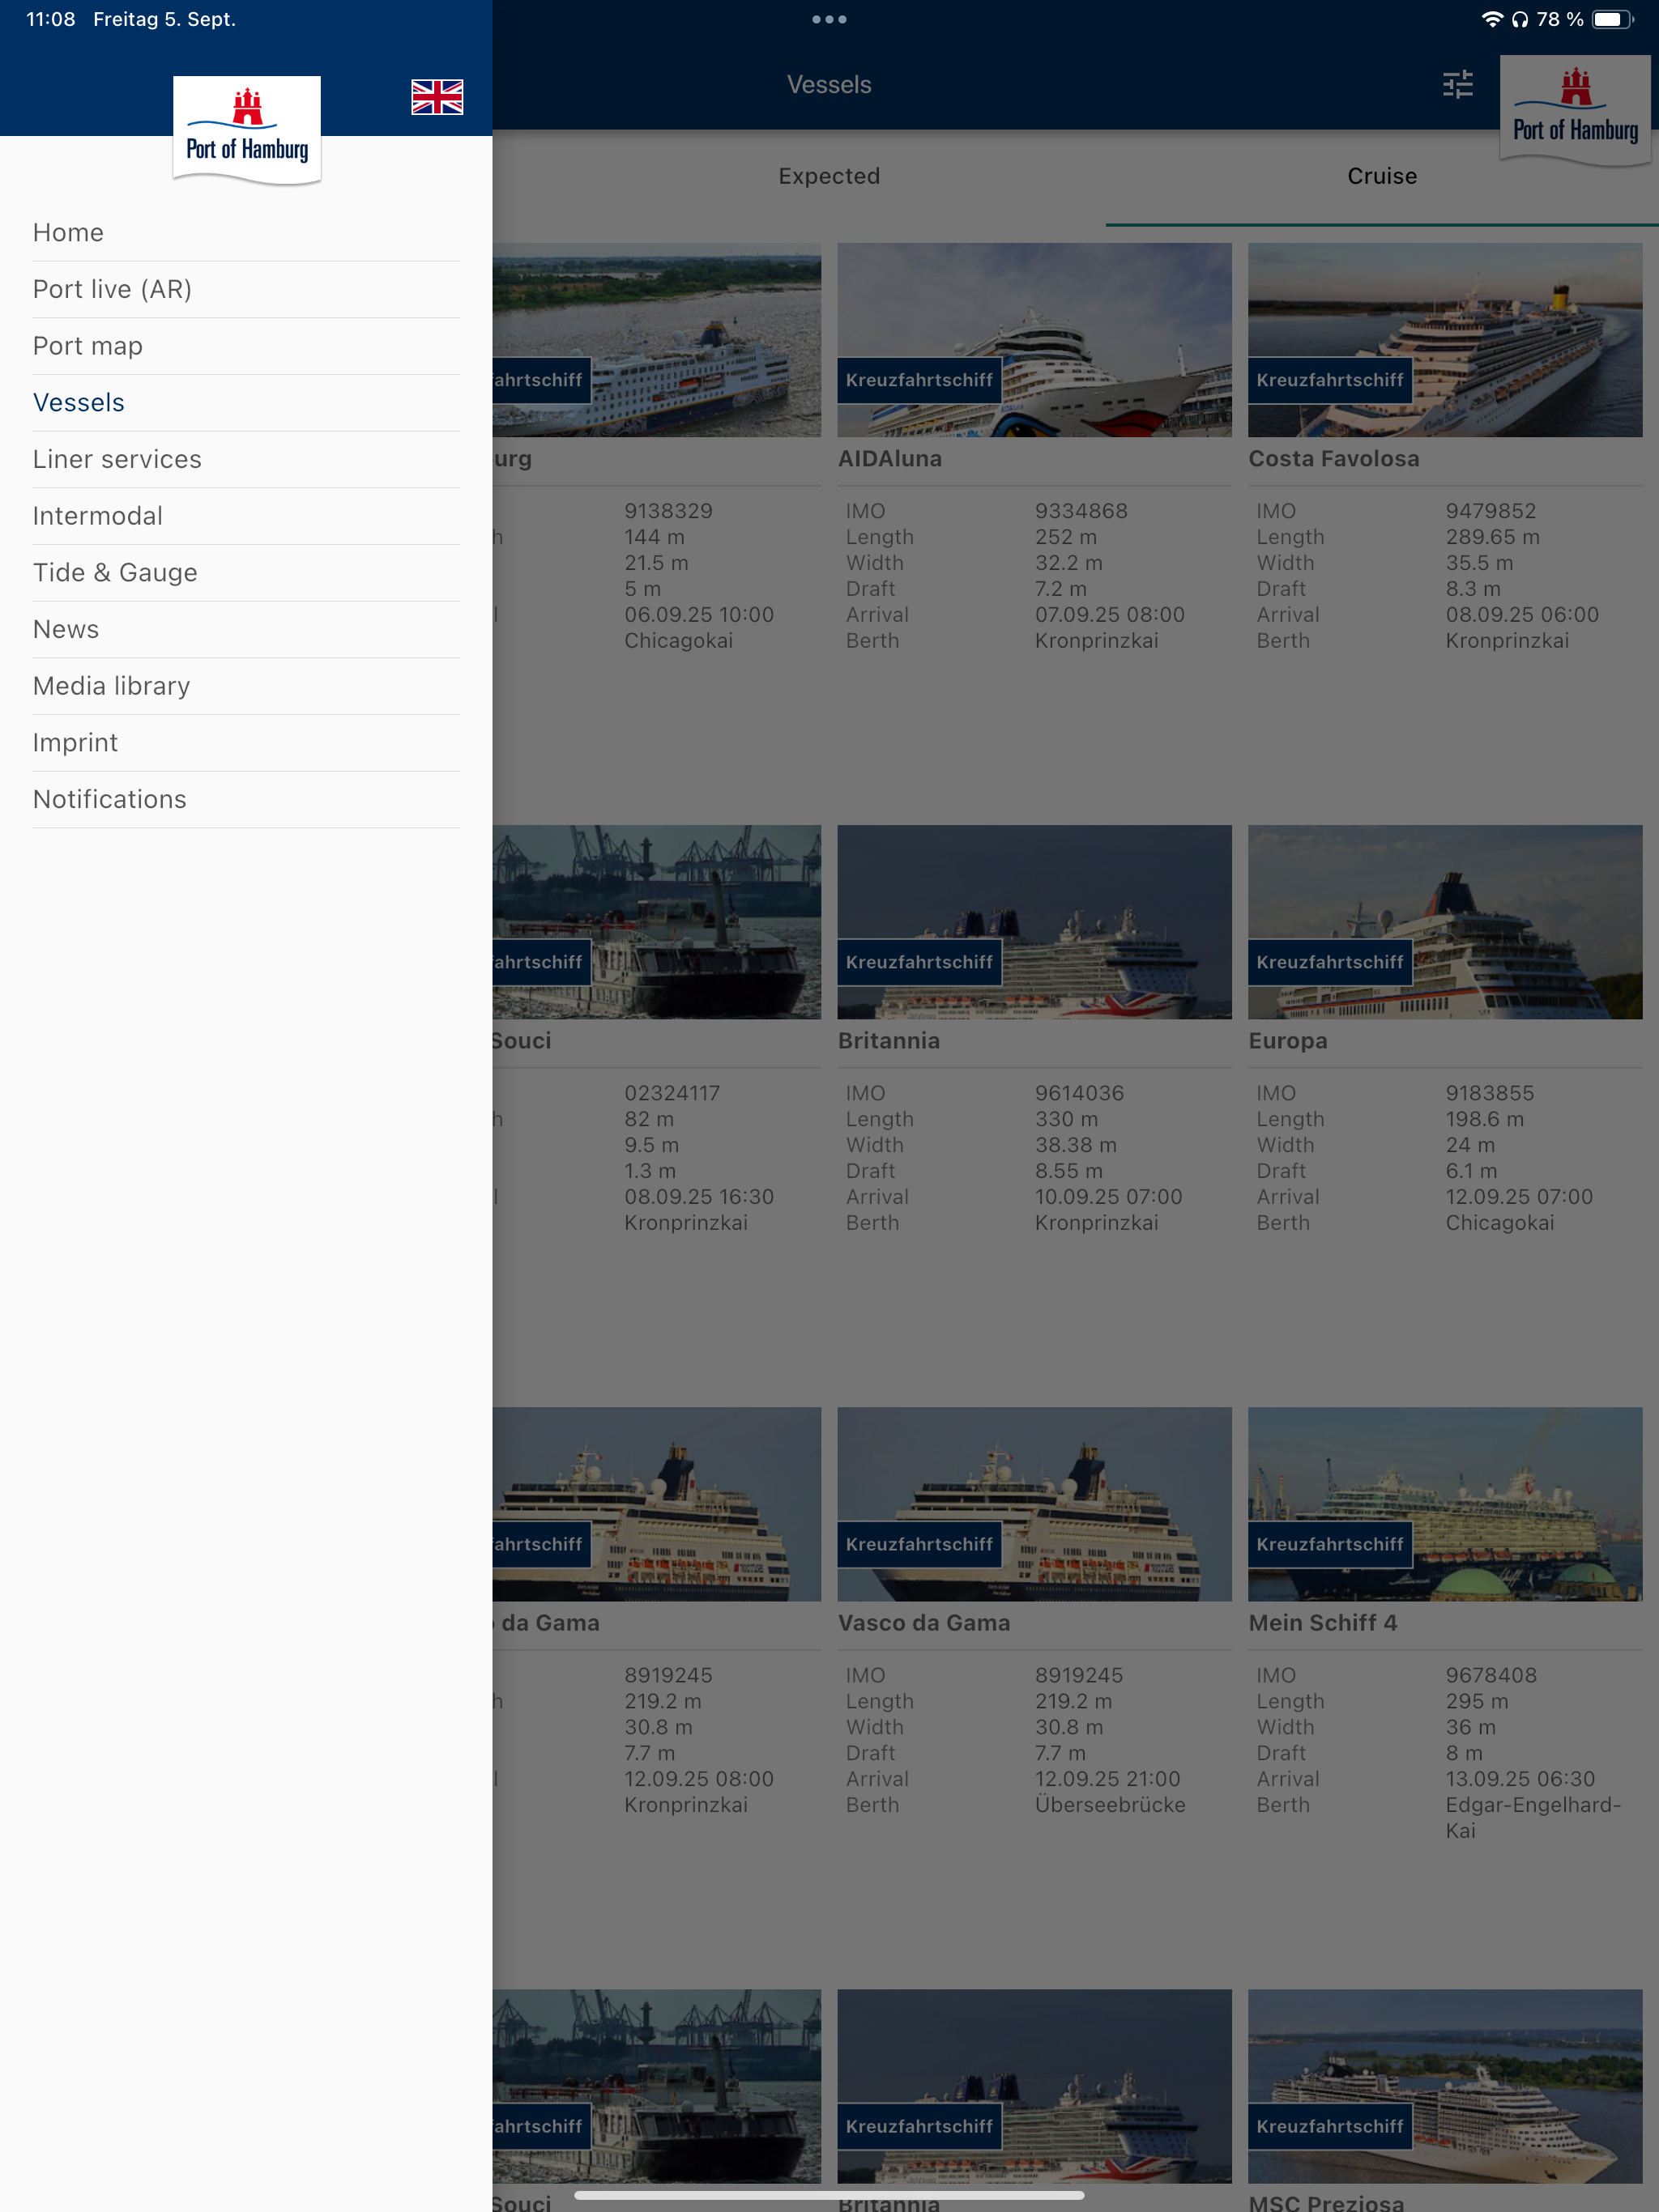Image resolution: width=1659 pixels, height=2212 pixels.
Task: Select the Port map menu entry
Action: tap(246, 346)
